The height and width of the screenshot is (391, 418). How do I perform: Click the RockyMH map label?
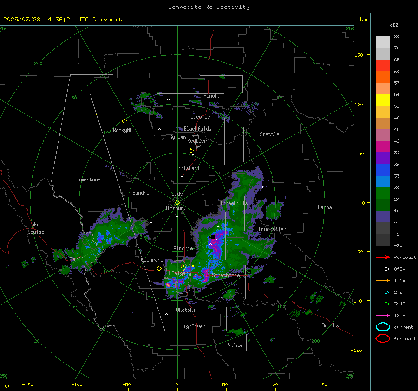point(123,130)
